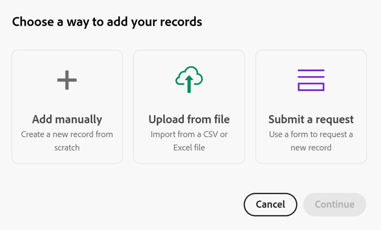Select the green cloud upload icon
Viewport: 381px width, 230px height.
pyautogui.click(x=189, y=79)
